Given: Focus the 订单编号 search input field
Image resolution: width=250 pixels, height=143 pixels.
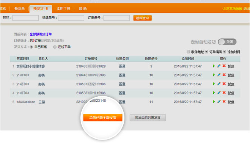Looking at the screenshot, I should 117,18.
